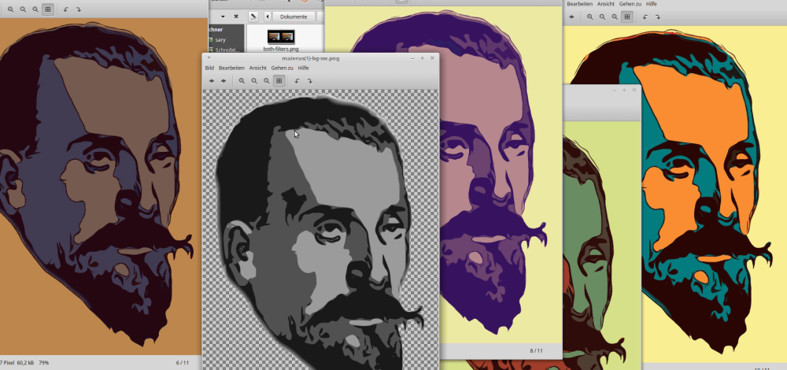Toggle fit-to-window in the orange-teal portrait window
Screen dimensions: 787x370
[627, 17]
